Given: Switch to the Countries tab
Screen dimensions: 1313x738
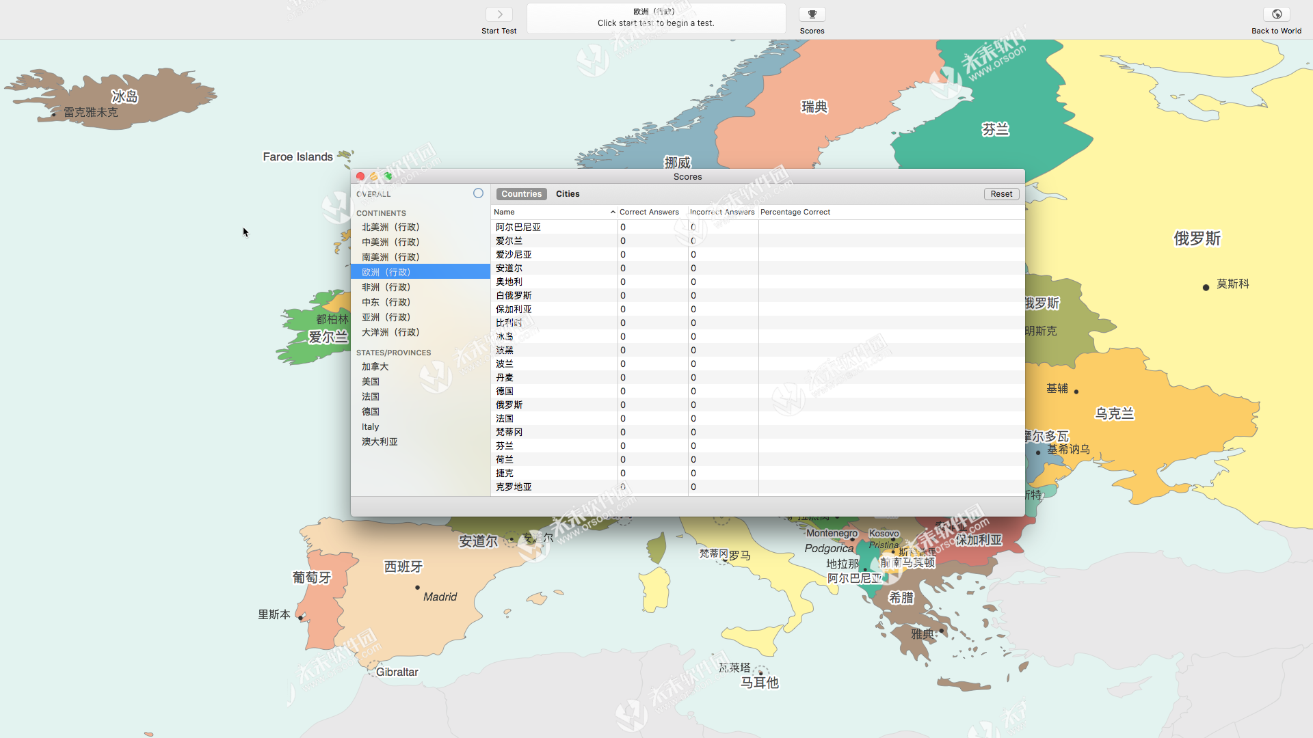Looking at the screenshot, I should pos(521,194).
